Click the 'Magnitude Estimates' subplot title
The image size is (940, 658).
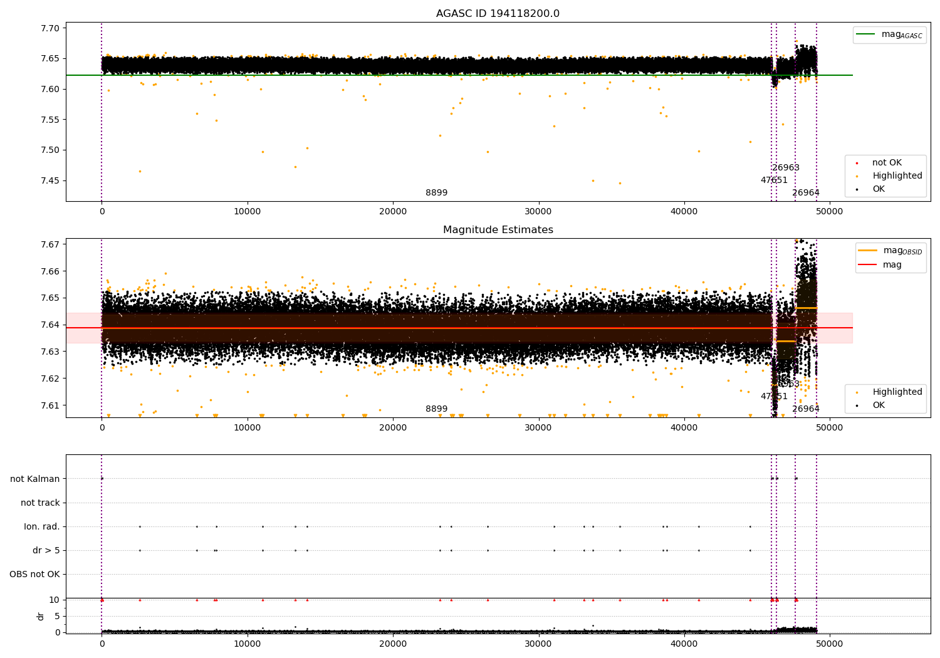[x=498, y=230]
